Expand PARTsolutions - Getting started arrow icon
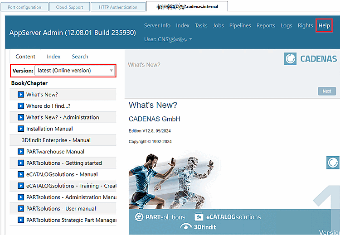 click(x=21, y=163)
